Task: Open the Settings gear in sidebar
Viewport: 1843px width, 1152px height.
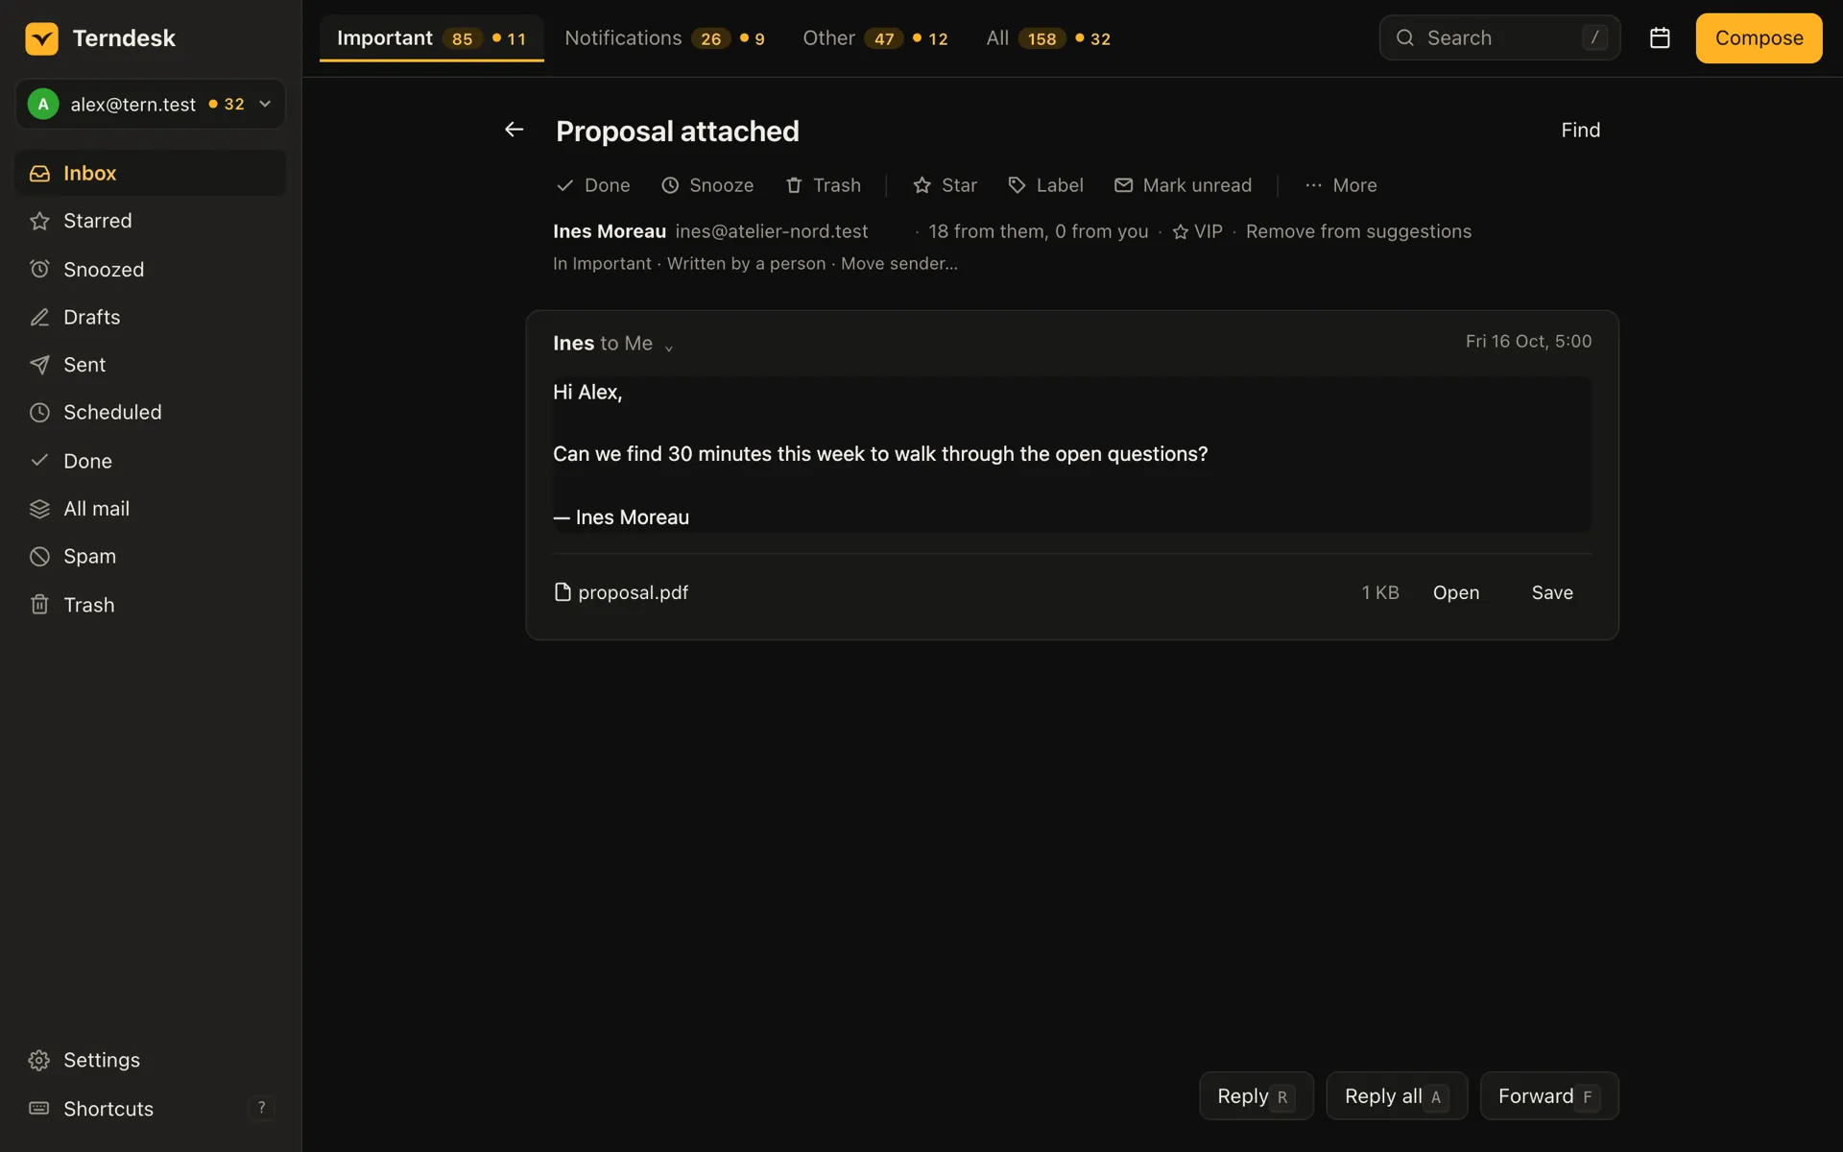Action: click(x=39, y=1060)
